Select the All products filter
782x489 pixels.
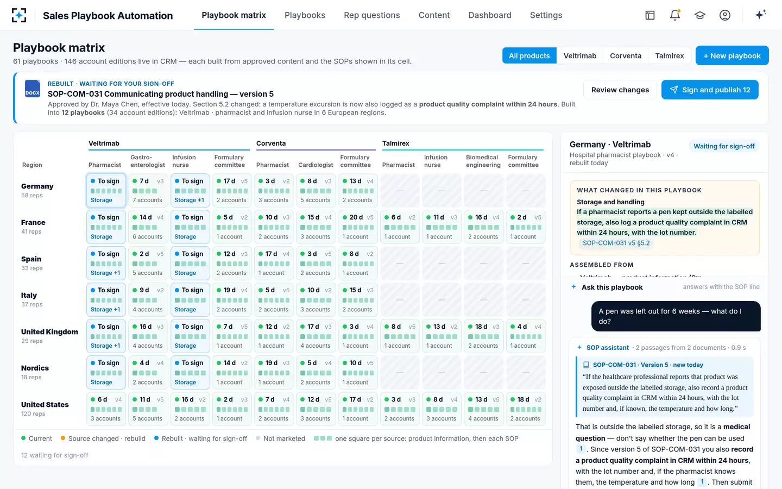coord(529,55)
